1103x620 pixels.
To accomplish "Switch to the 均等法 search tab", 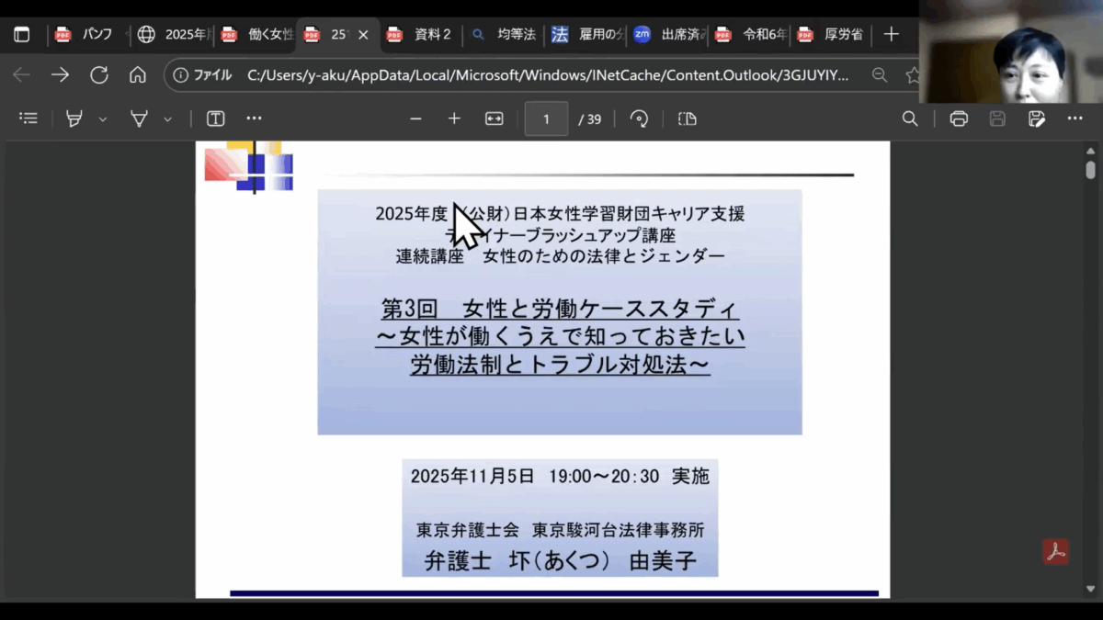I will coord(506,35).
